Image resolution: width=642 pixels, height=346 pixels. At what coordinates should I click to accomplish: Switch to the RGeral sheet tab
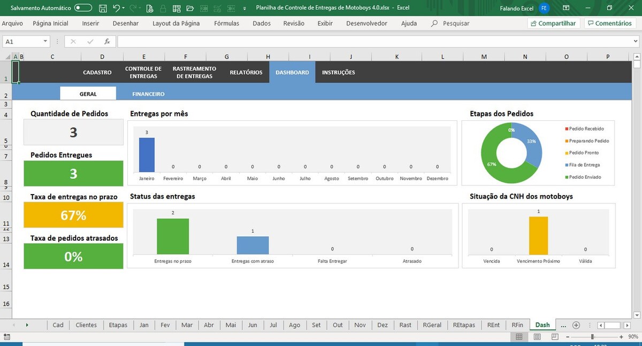(x=432, y=325)
